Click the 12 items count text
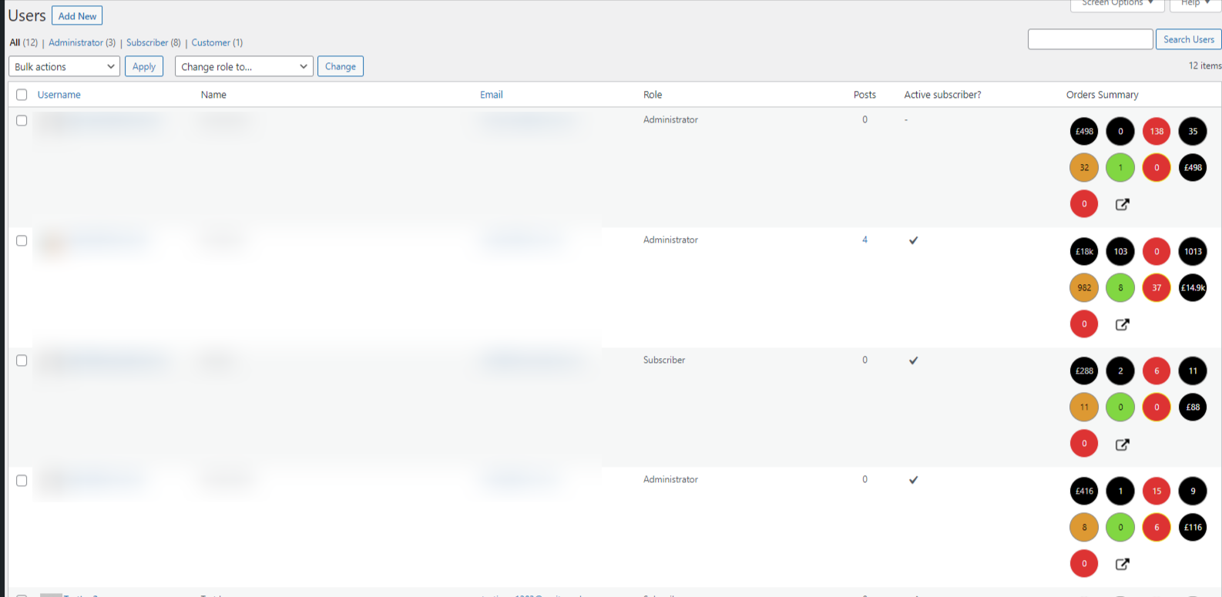This screenshot has width=1222, height=597. [x=1205, y=65]
